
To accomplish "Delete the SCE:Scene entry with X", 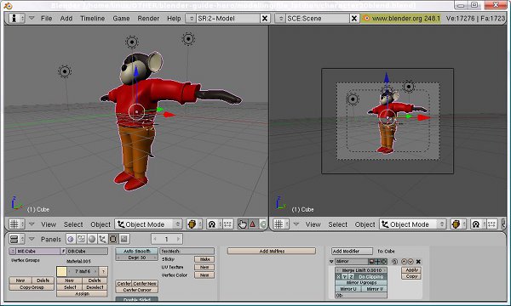I will coord(354,19).
